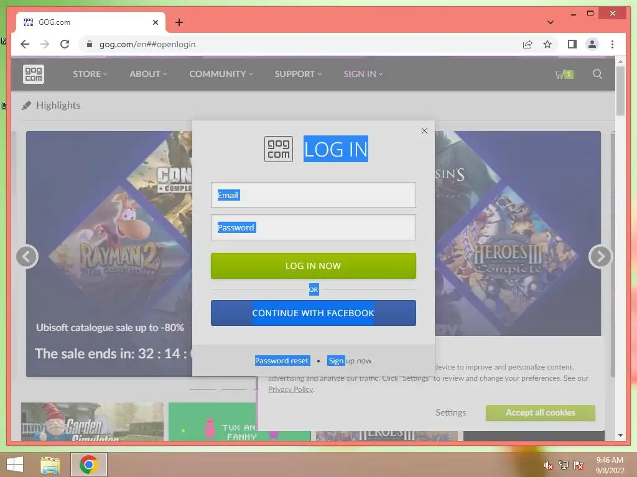Viewport: 637px width, 477px height.
Task: Open tab search chevron in title bar
Action: 550,22
